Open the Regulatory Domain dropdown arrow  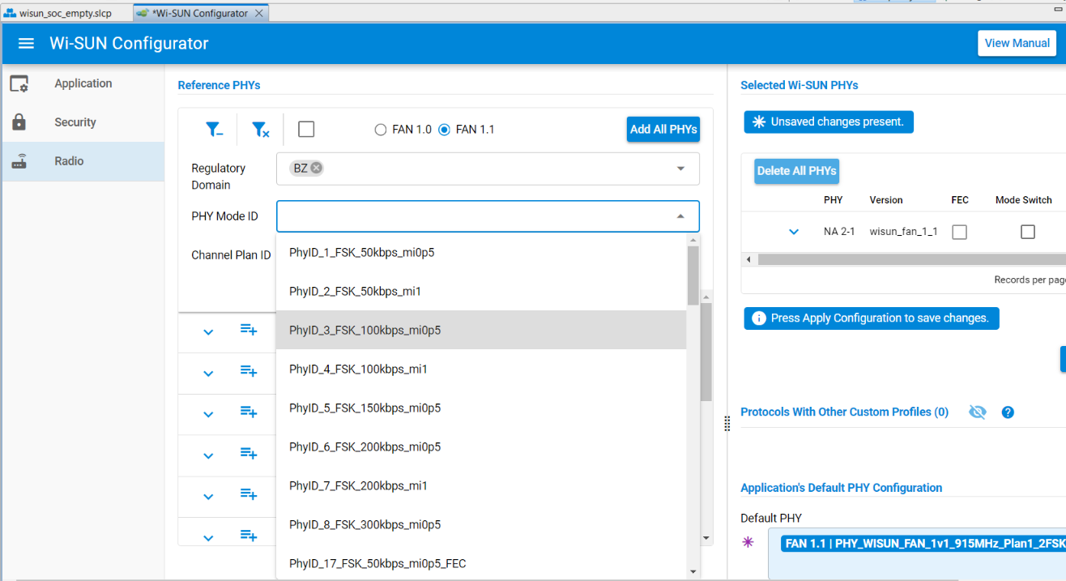click(x=680, y=169)
